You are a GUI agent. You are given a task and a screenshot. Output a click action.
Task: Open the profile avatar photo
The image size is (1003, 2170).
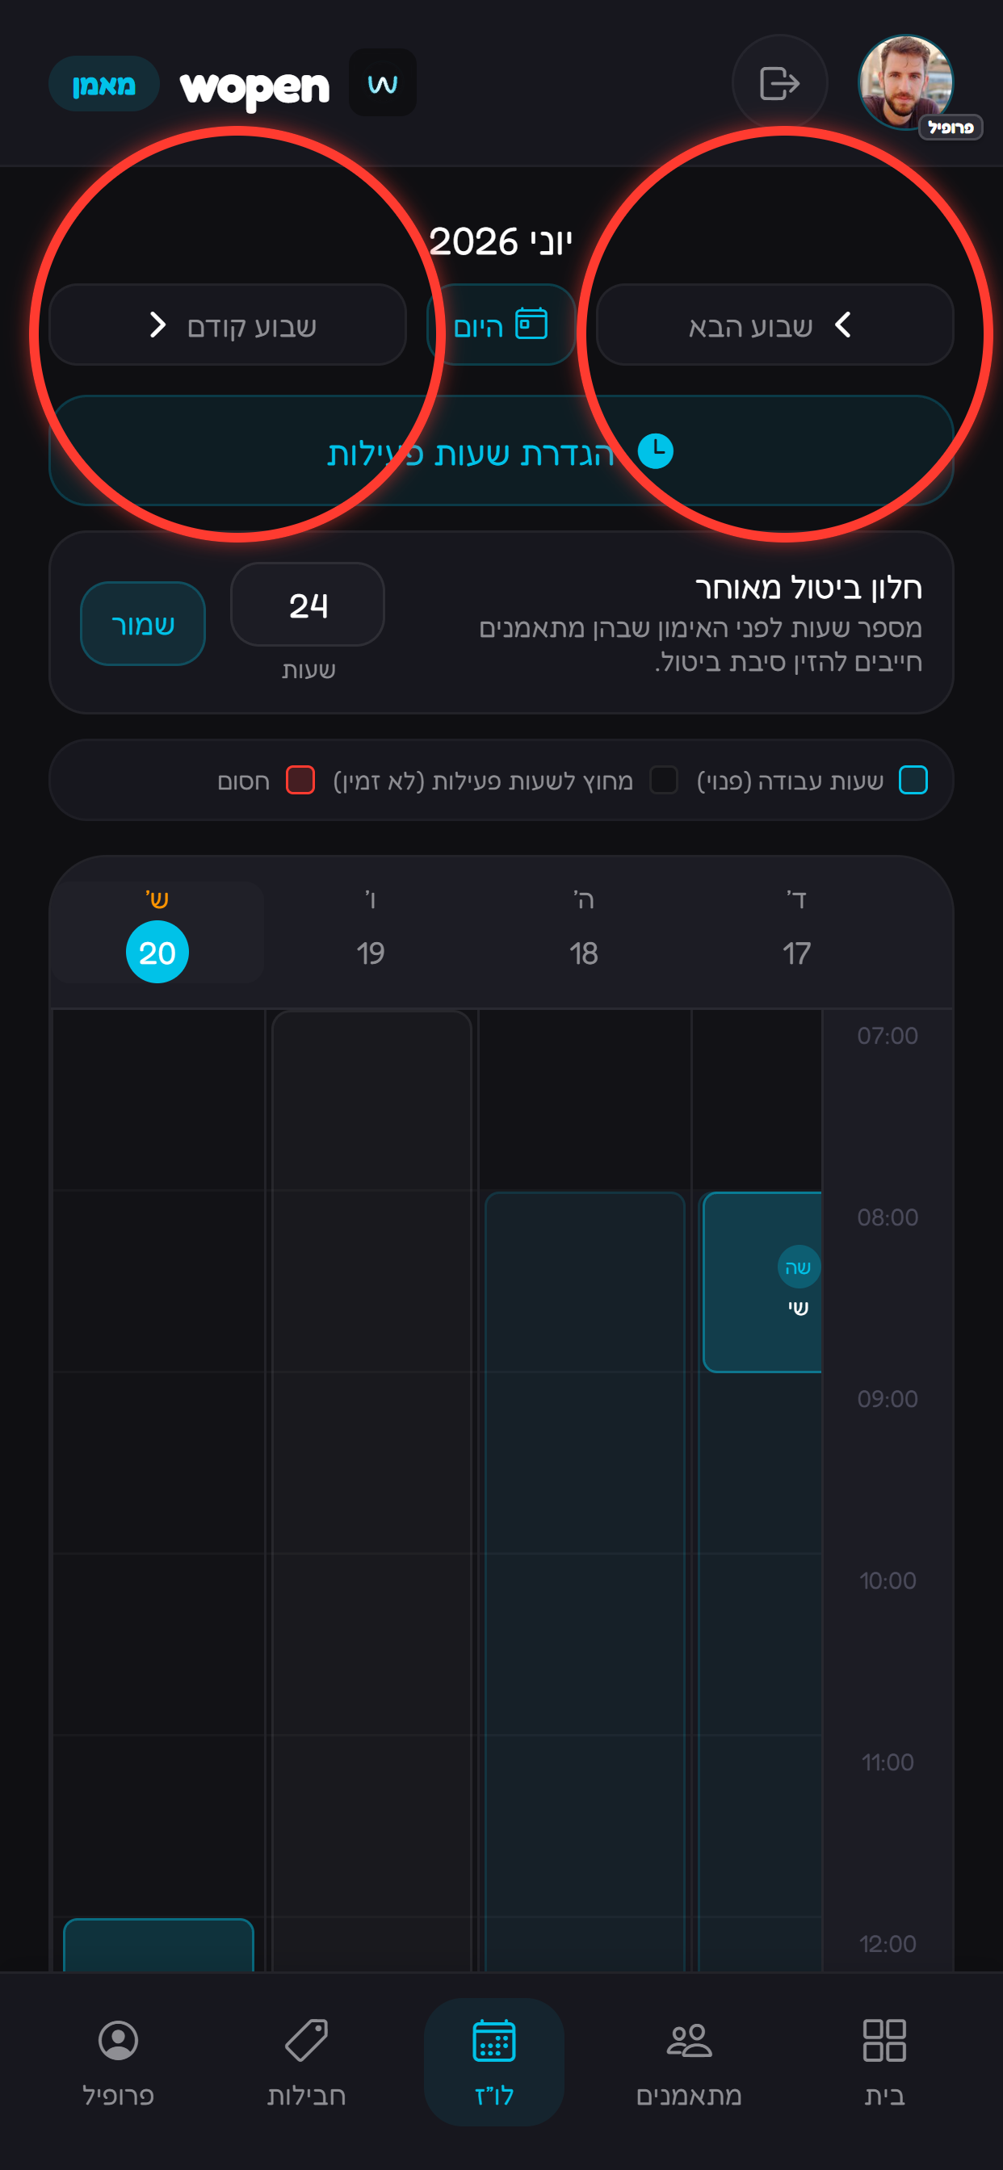pyautogui.click(x=905, y=82)
